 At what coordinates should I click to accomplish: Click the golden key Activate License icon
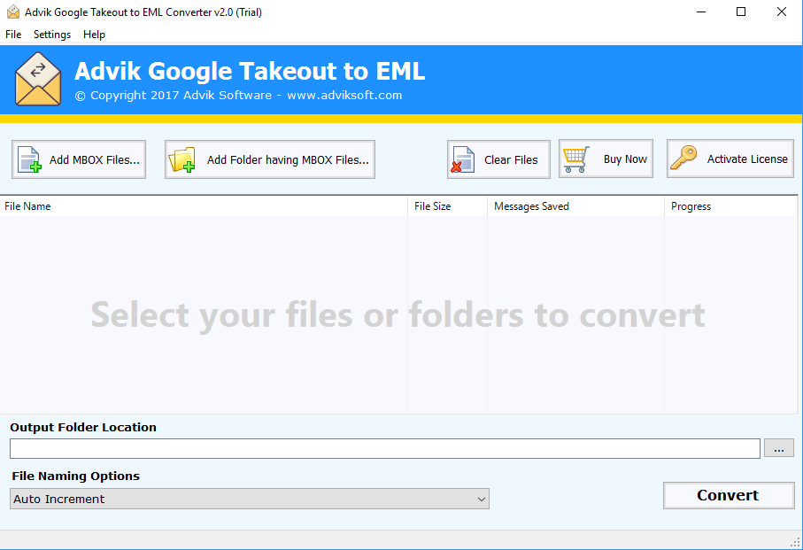click(683, 159)
